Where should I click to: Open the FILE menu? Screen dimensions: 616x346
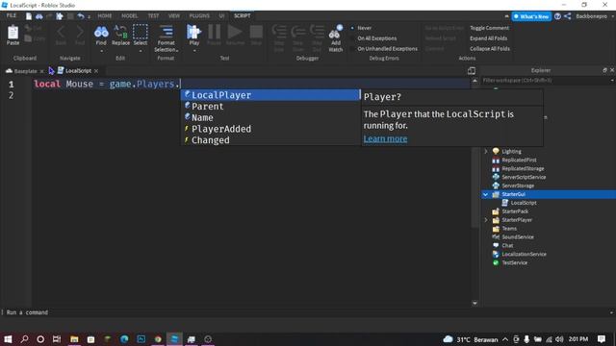tap(12, 15)
